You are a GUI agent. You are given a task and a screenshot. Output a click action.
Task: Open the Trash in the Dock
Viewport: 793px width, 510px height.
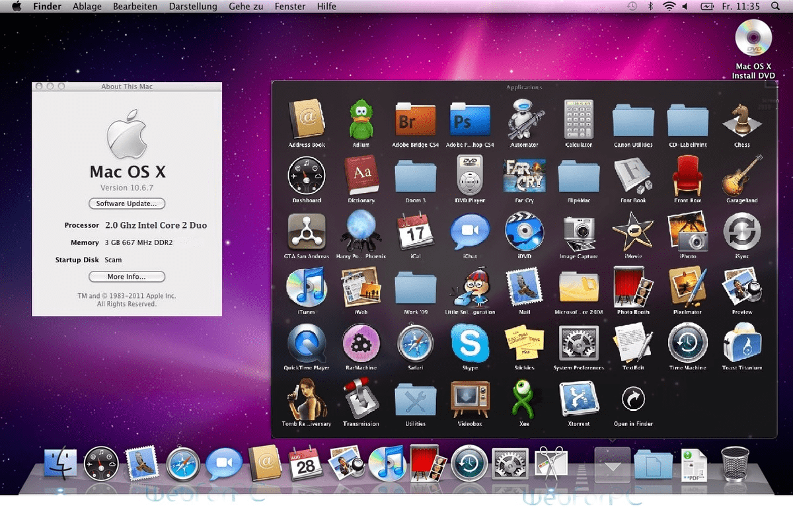click(735, 463)
